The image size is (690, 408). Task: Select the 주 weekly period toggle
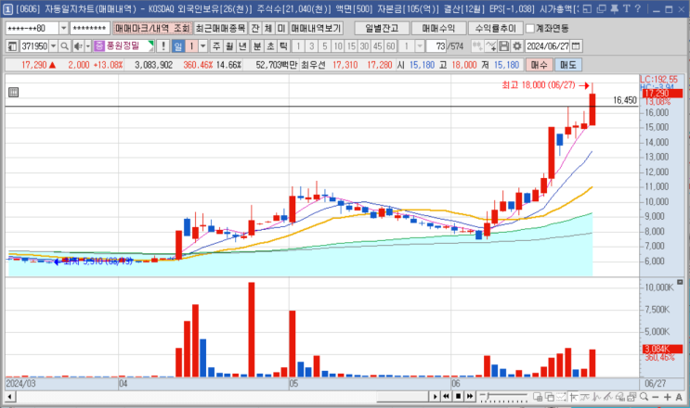click(216, 46)
